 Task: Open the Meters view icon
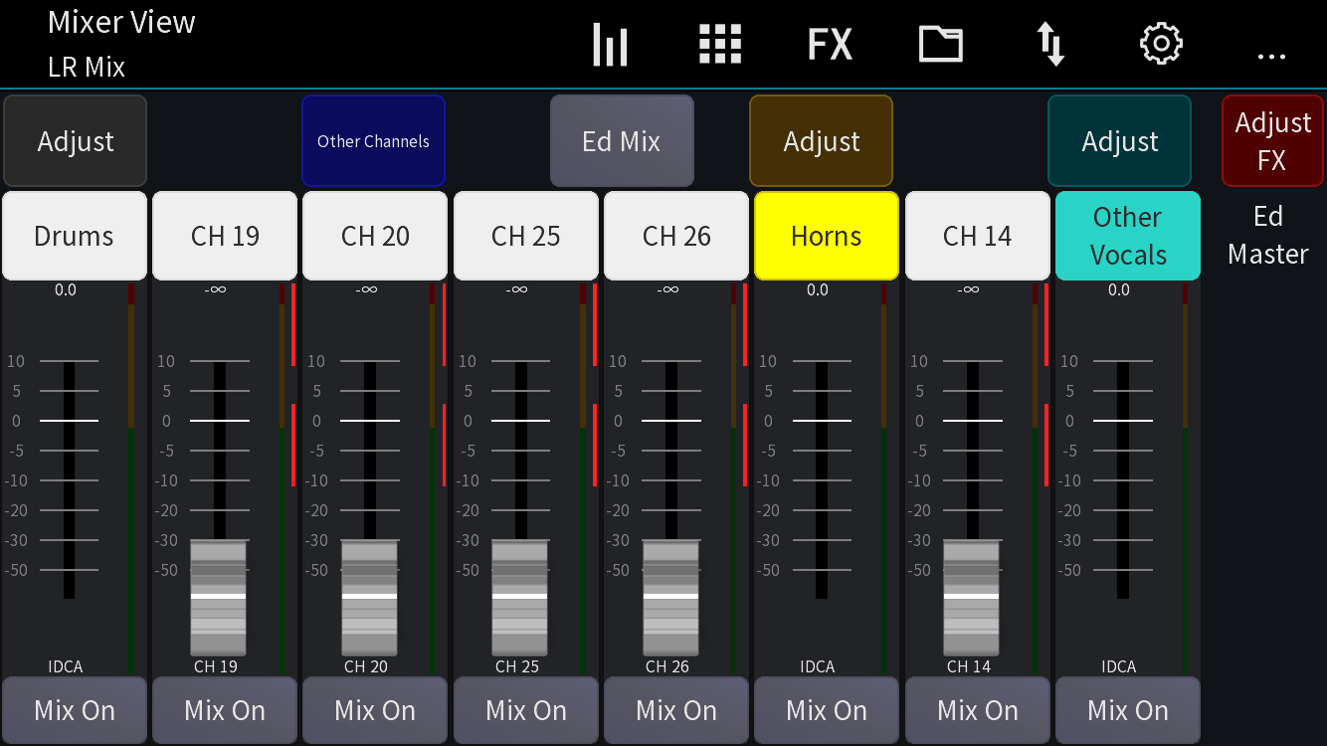(x=610, y=44)
